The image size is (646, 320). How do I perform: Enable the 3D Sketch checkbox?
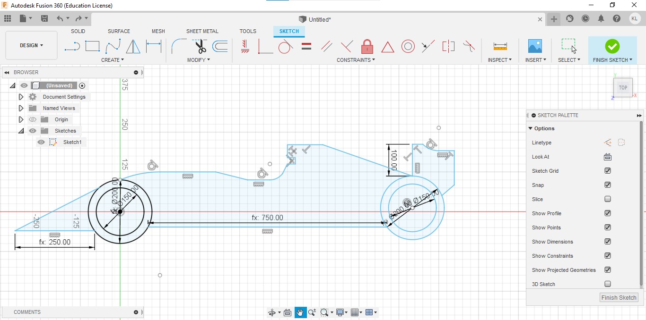click(x=608, y=284)
